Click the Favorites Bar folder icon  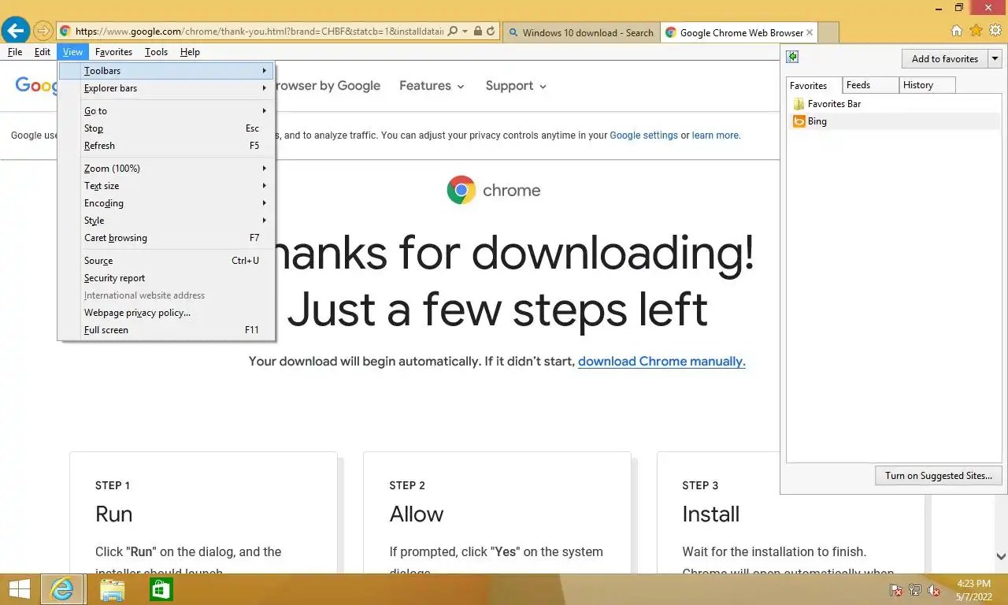(x=799, y=104)
